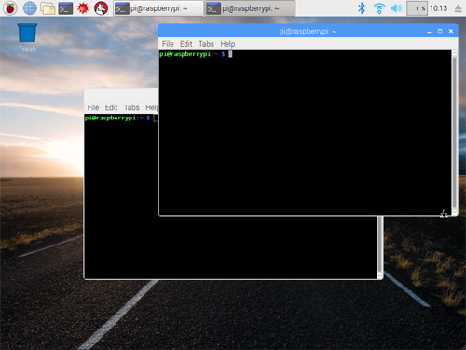Click back terminal scrollbar down arrow
The image size is (466, 350).
[x=380, y=275]
